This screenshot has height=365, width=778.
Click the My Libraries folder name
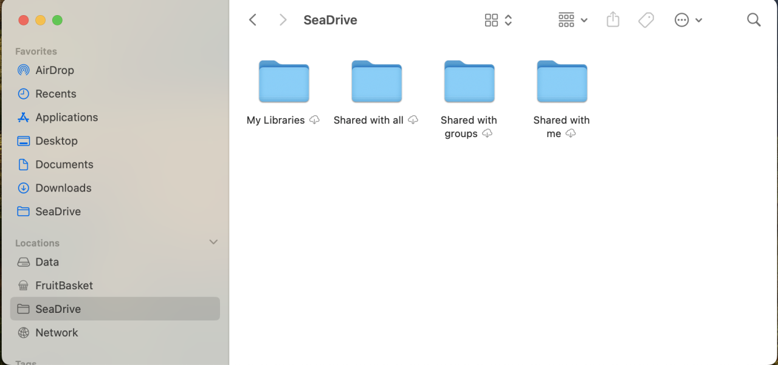pos(275,120)
